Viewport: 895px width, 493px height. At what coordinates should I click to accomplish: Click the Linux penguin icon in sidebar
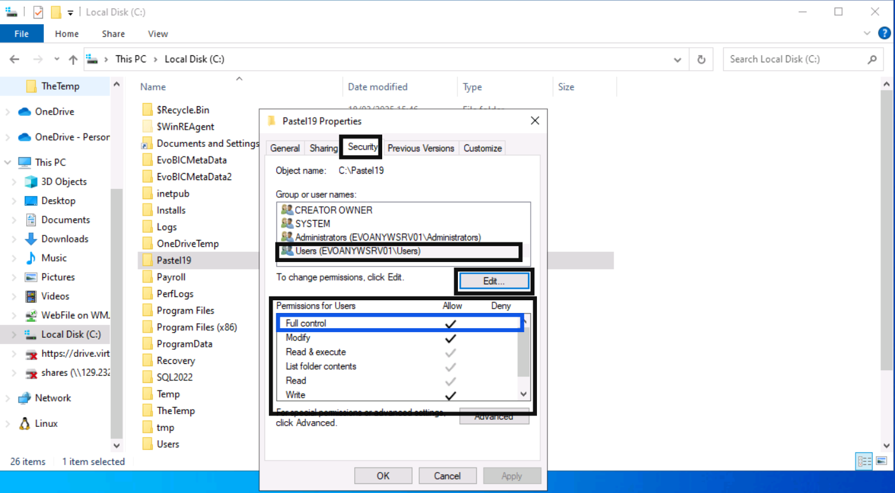point(25,424)
